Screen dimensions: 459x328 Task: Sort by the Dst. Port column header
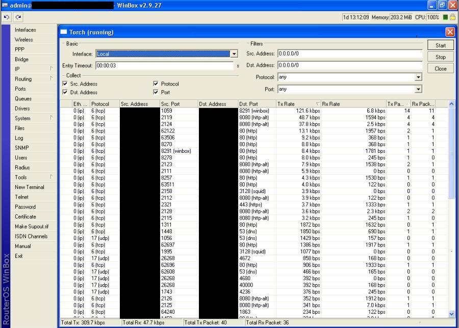[257, 104]
